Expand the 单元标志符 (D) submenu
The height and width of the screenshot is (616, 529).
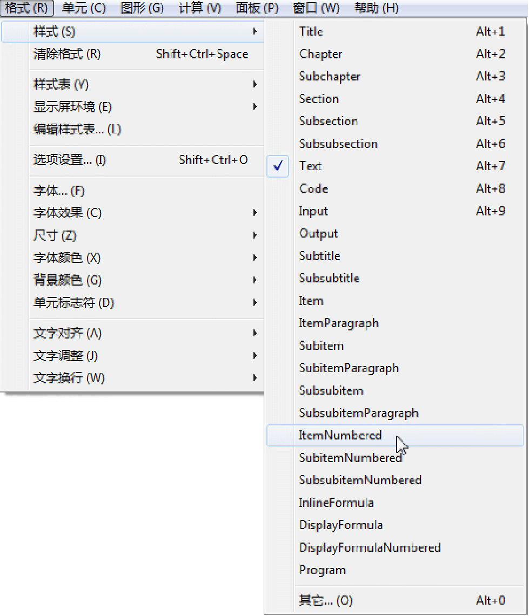[132, 302]
